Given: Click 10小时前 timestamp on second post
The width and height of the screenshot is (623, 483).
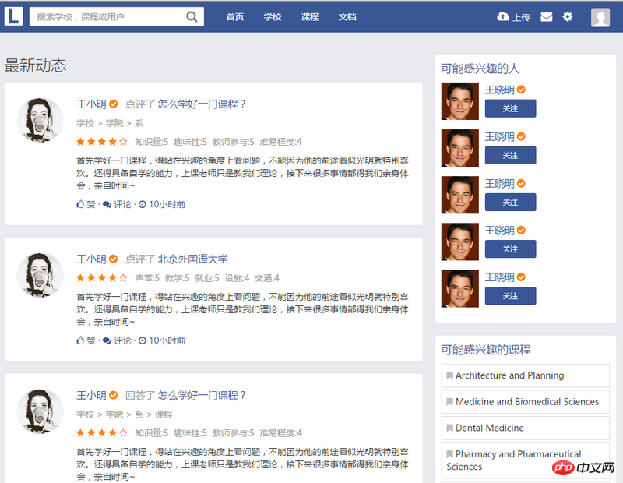Looking at the screenshot, I should [x=167, y=340].
